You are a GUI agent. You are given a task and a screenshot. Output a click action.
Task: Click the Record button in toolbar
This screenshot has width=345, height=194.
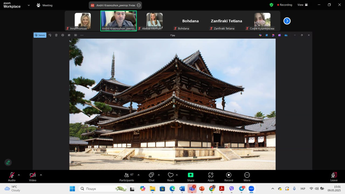[x=229, y=176]
